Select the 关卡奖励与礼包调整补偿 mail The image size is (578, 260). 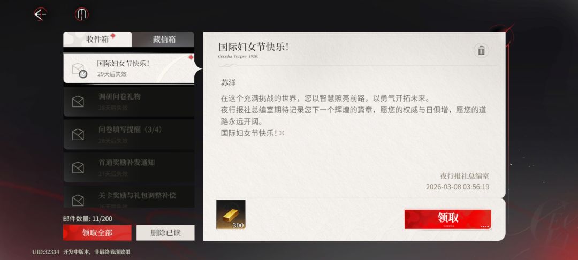click(x=129, y=197)
